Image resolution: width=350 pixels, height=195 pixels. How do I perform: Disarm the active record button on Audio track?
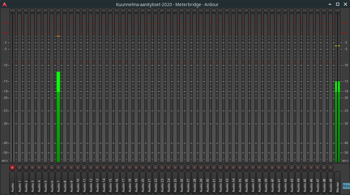(x=12, y=168)
